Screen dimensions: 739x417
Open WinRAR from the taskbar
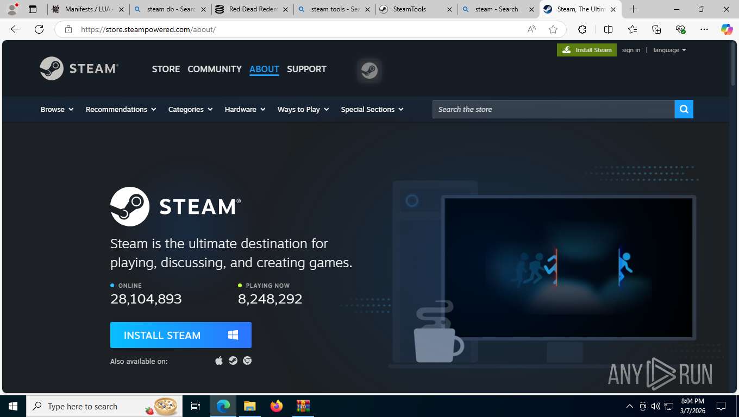coord(303,406)
